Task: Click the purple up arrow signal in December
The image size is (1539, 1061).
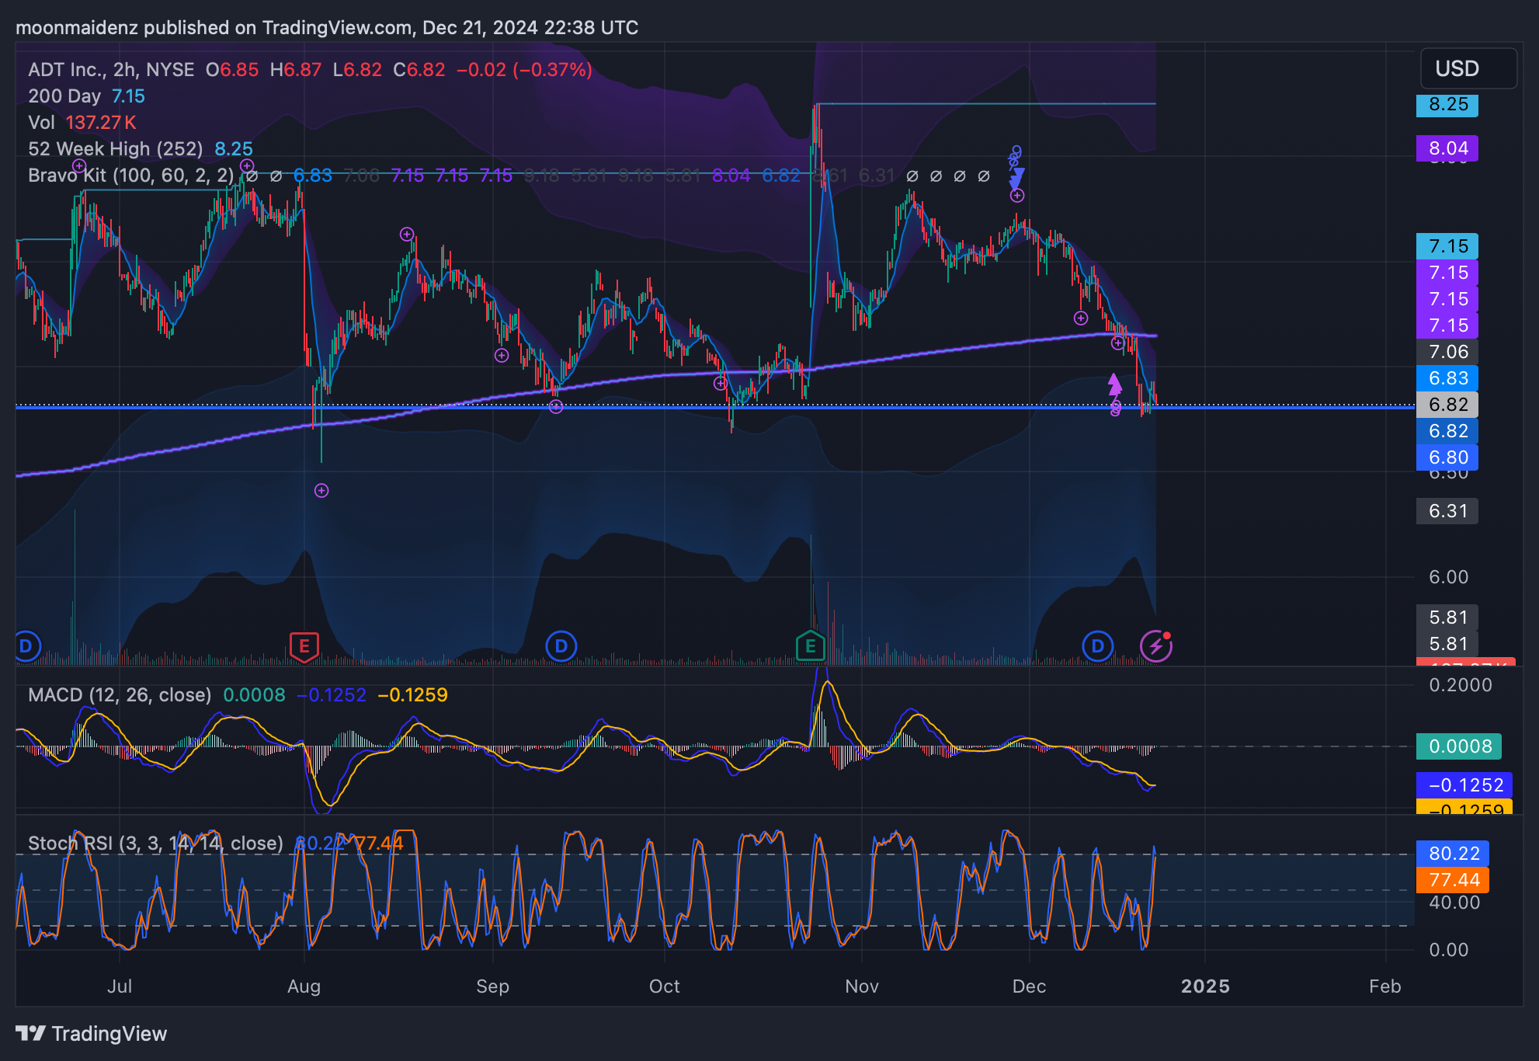Action: point(1114,384)
